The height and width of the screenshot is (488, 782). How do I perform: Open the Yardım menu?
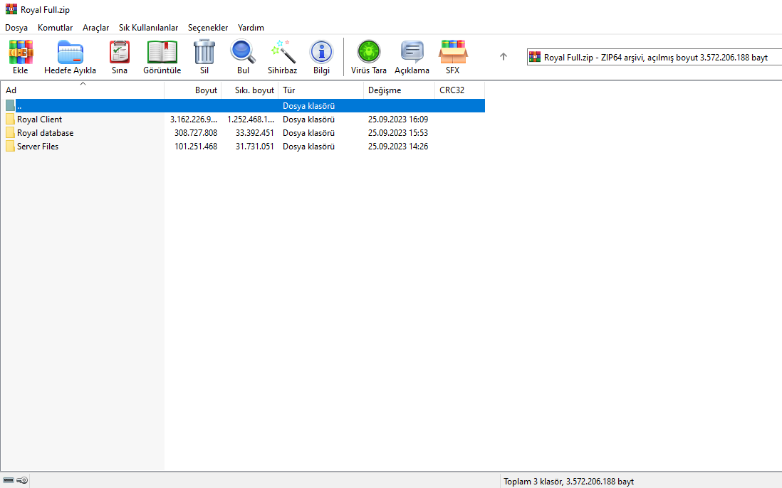[x=251, y=27]
